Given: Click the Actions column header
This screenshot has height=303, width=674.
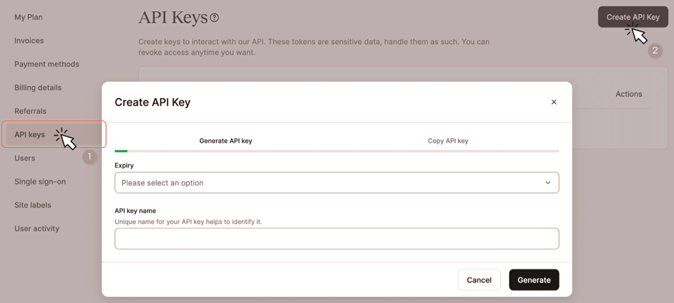Looking at the screenshot, I should click(629, 94).
